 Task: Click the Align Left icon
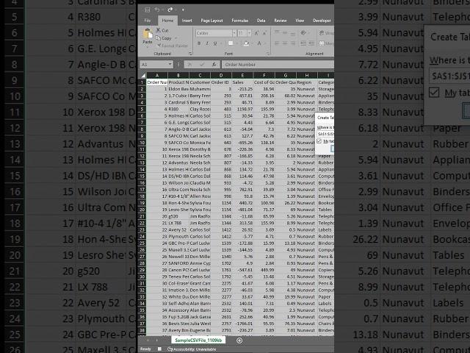coord(277,43)
